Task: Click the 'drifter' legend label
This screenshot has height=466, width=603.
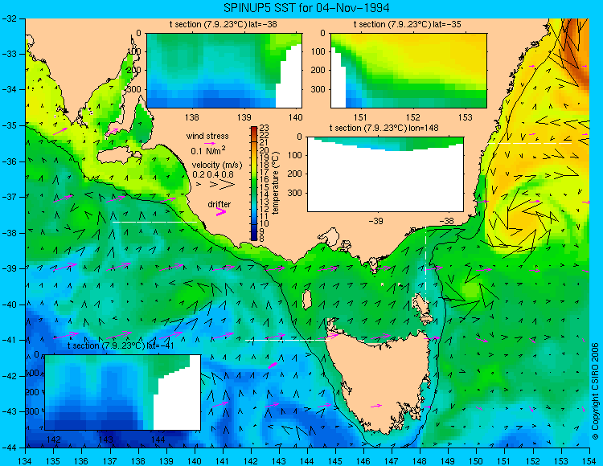Action: tap(219, 204)
